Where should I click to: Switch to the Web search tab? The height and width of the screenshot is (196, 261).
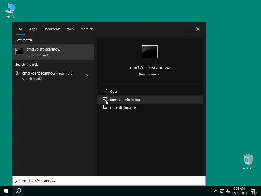pos(70,29)
